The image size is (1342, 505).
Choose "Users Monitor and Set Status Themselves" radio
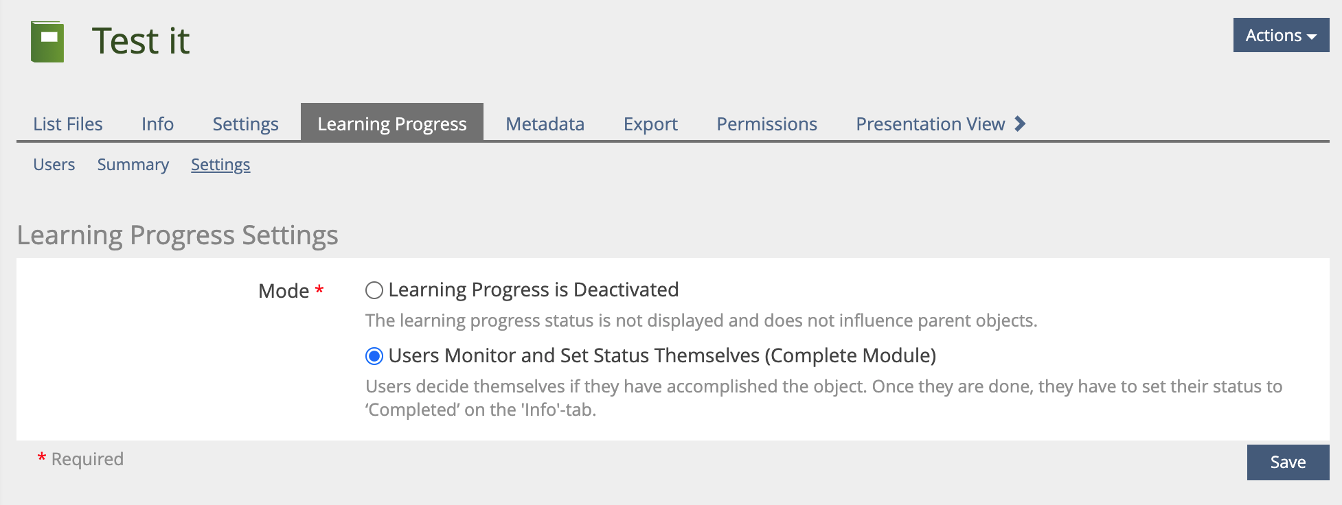pos(374,356)
